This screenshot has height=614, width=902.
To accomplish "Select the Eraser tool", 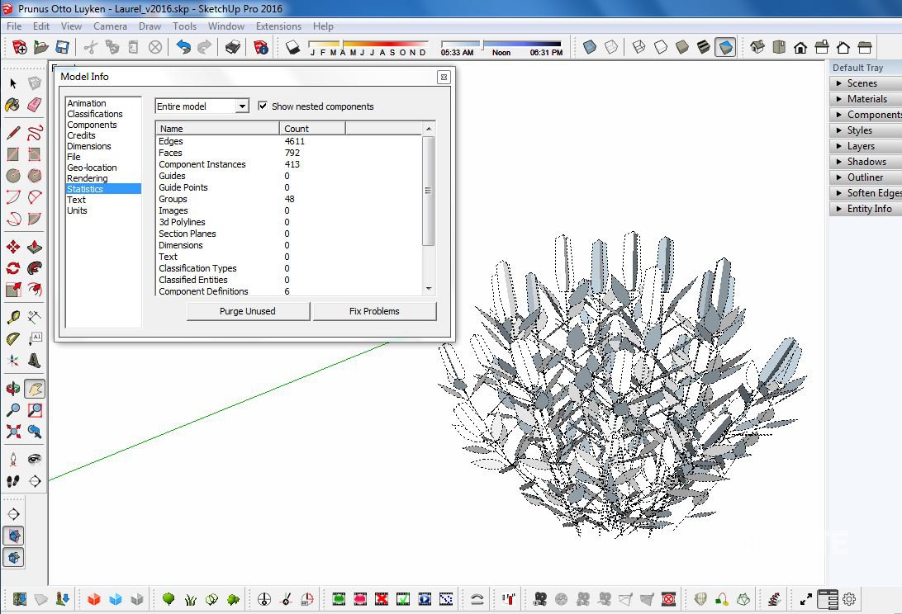I will point(34,105).
